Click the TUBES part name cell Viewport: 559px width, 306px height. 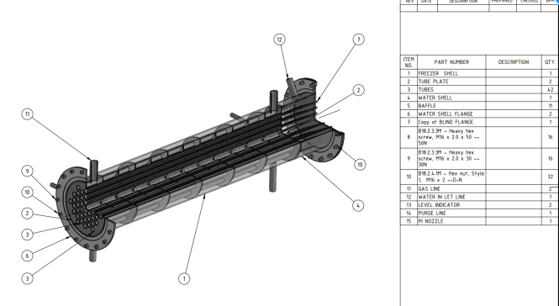tap(451, 89)
